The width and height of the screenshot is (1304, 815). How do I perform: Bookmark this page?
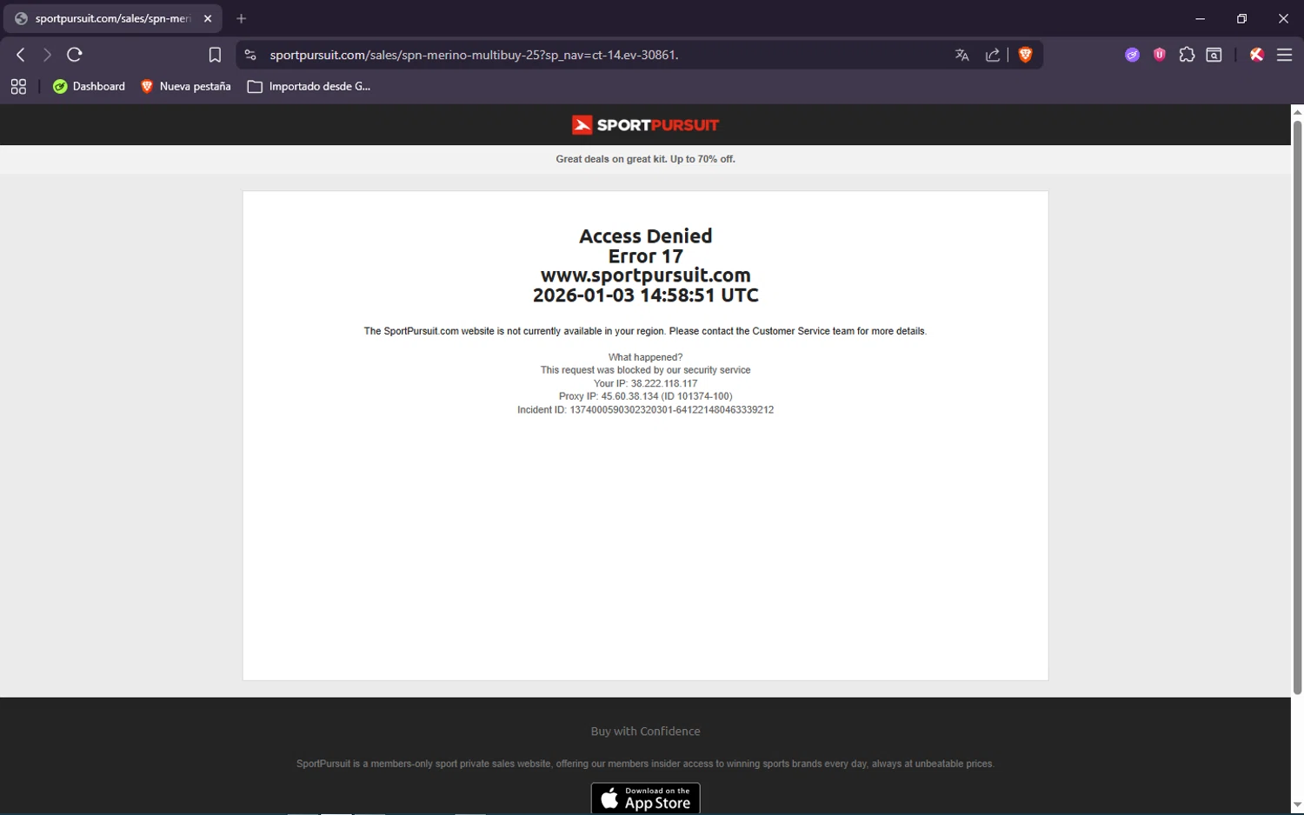(x=215, y=55)
